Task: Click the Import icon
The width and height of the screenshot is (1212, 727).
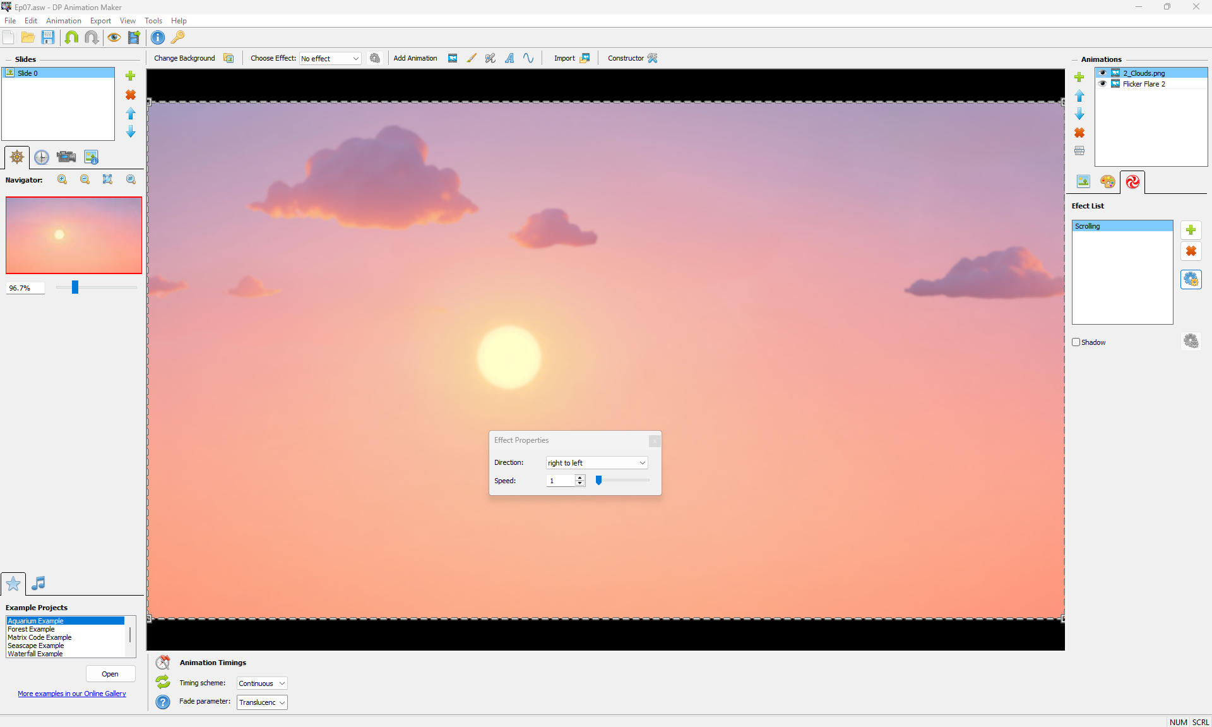Action: coord(585,58)
